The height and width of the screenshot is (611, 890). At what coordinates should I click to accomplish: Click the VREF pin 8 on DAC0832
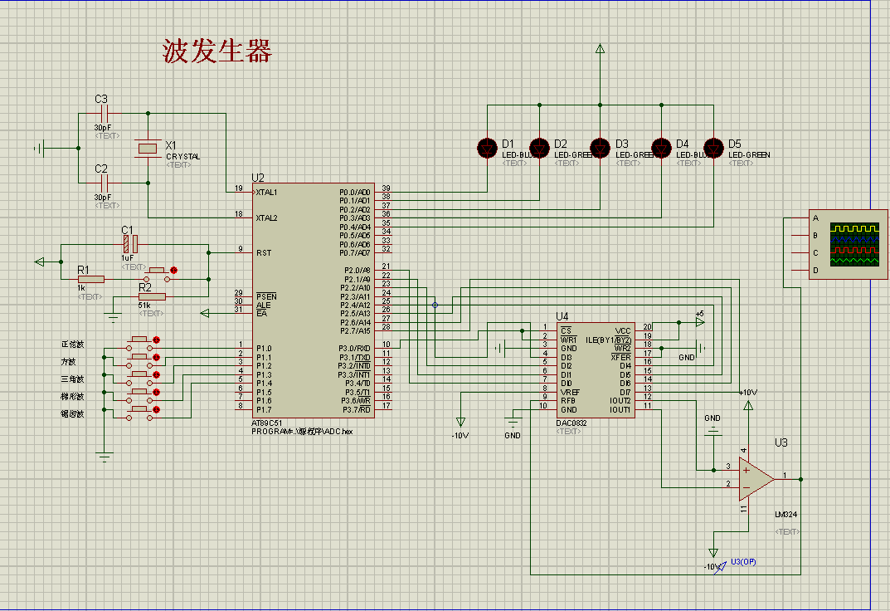point(547,393)
